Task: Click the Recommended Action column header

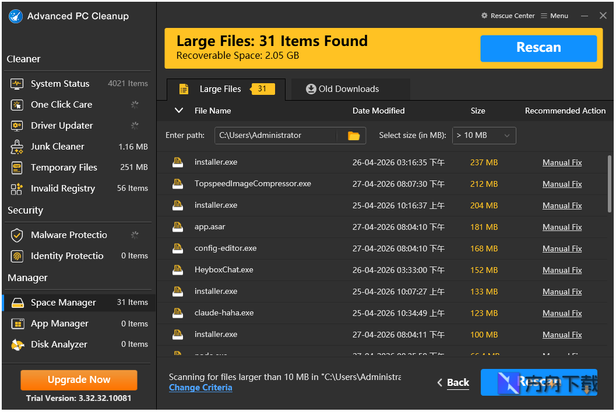Action: [x=565, y=111]
